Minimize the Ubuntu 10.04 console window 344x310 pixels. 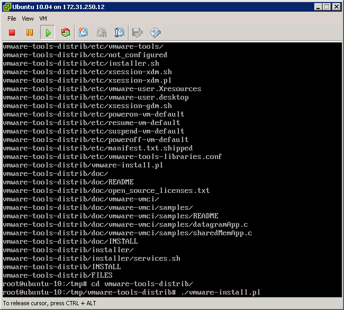(318, 7)
